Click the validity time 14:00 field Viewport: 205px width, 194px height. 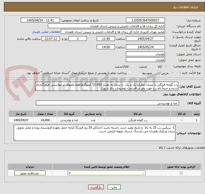pyautogui.click(x=106, y=47)
